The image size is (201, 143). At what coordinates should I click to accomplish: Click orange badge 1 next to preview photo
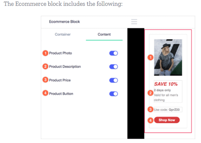150,57
